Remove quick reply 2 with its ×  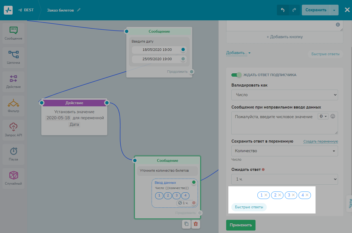tap(279, 195)
